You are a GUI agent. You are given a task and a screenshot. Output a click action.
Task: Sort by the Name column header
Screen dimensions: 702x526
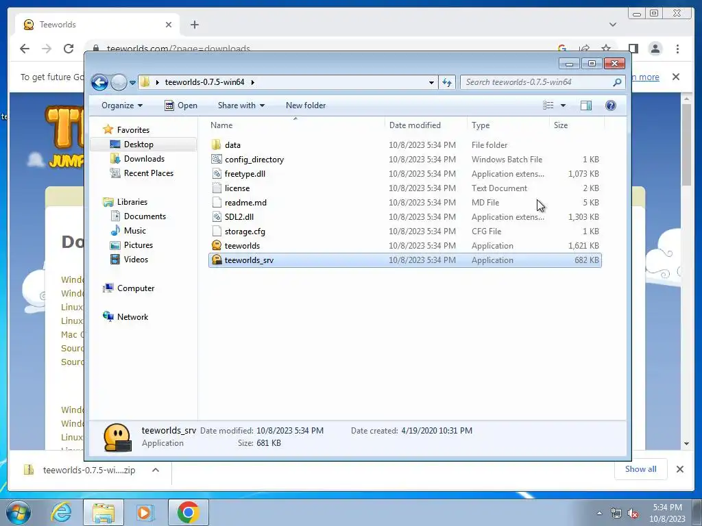221,125
